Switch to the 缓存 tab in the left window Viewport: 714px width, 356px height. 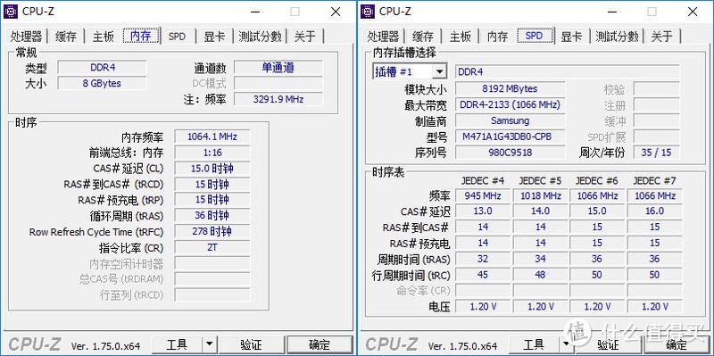click(x=66, y=37)
